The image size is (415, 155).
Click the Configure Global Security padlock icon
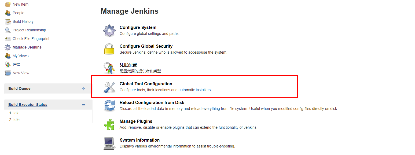[109, 49]
